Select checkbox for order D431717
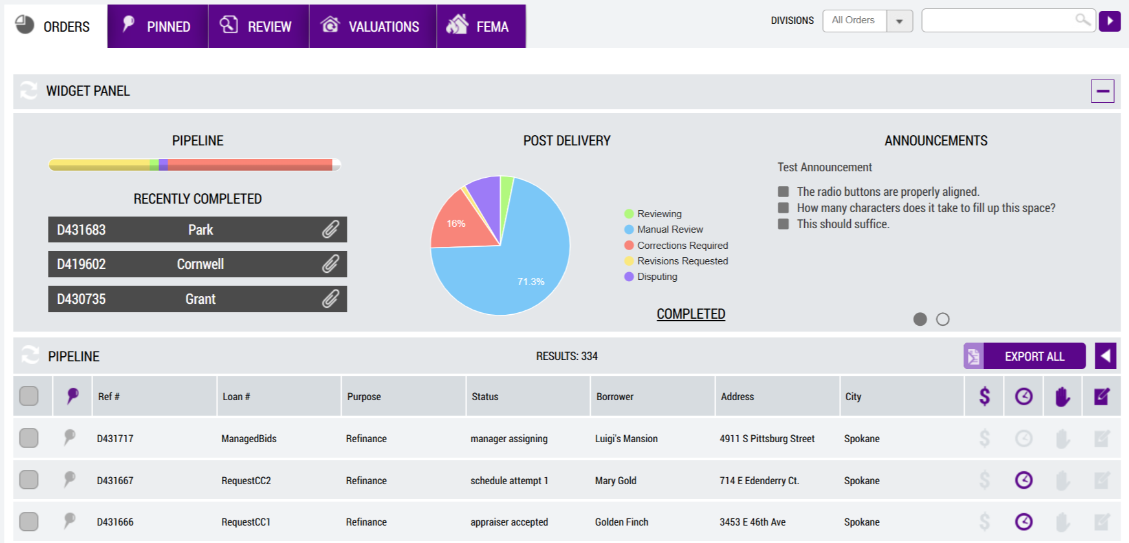Screen dimensions: 1129x543 point(28,438)
